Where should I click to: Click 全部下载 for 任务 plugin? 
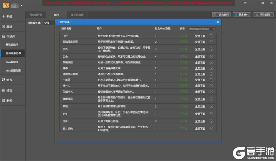[x=200, y=121]
